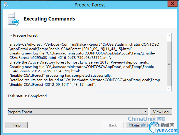Click the Prepare Forest window title icon
The height and width of the screenshot is (135, 179).
(6, 5)
